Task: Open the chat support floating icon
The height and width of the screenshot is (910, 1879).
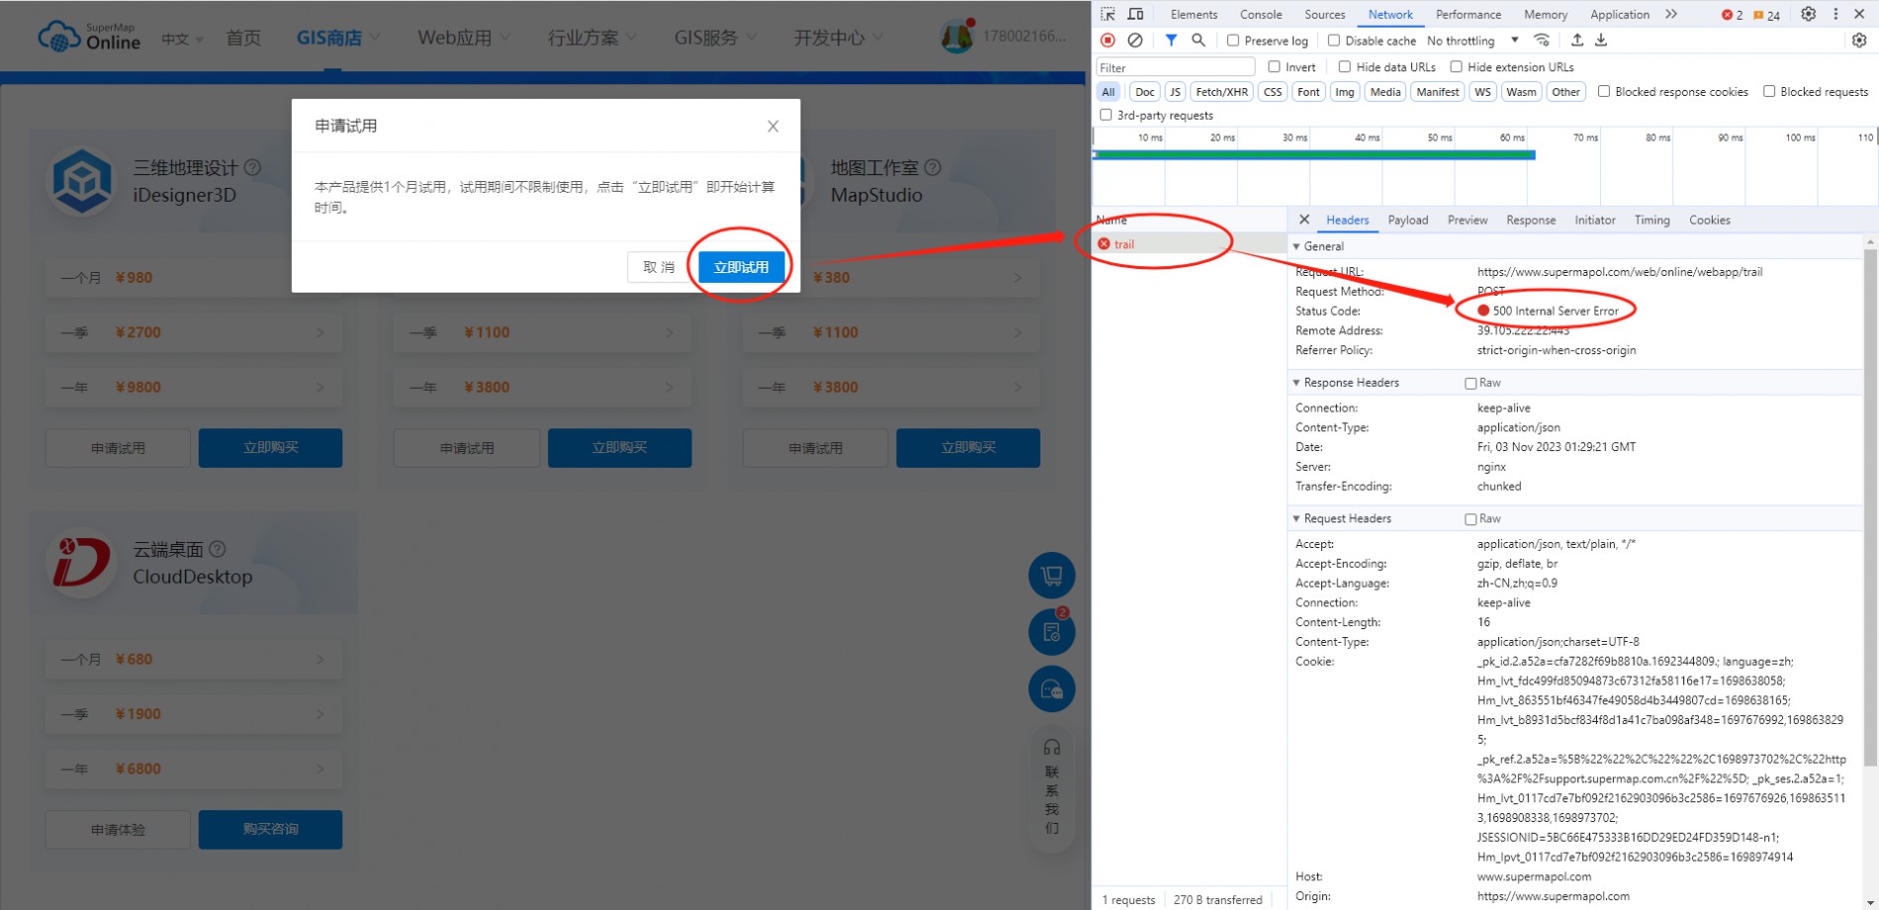Action: [1051, 688]
